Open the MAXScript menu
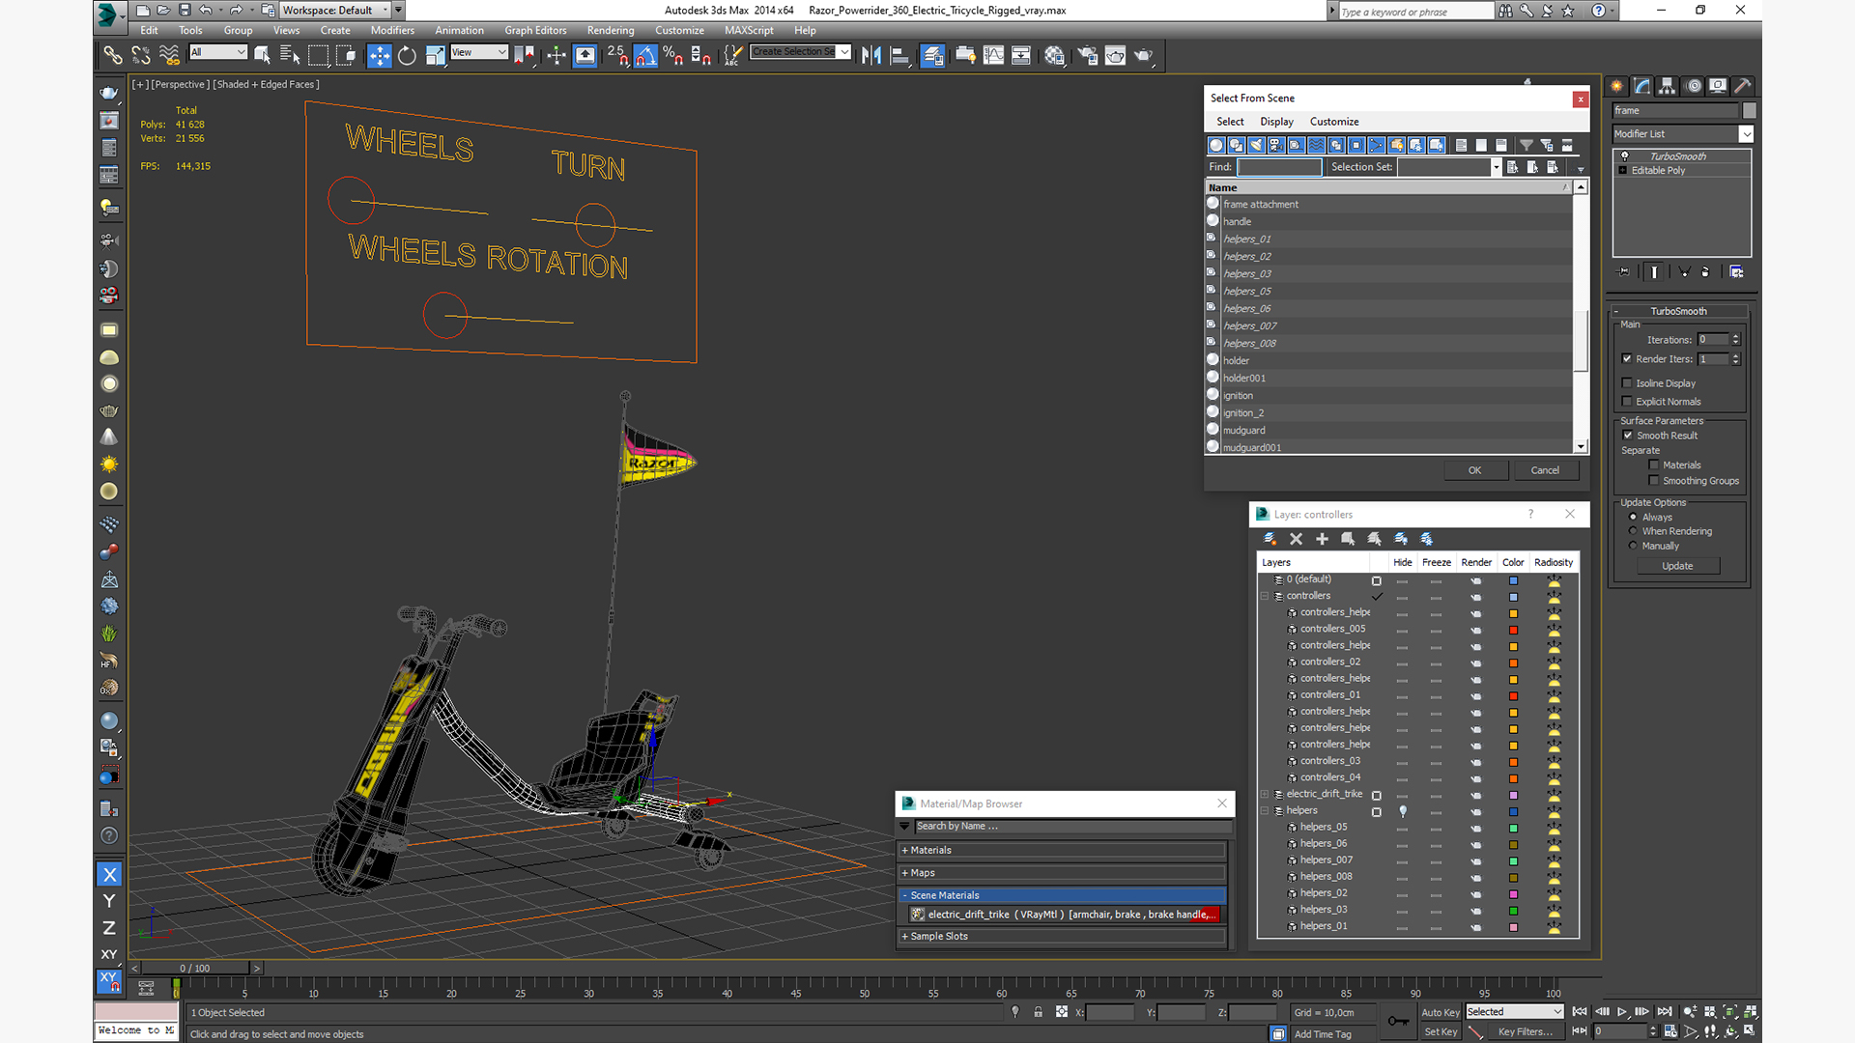Screen dimensions: 1855x1043 [749, 30]
